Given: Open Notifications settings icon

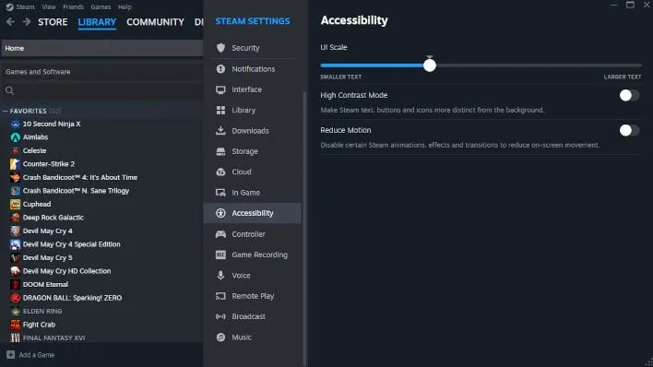Looking at the screenshot, I should click(220, 69).
